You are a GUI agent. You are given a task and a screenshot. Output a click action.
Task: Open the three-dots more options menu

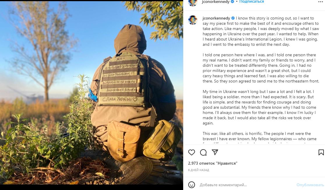320,2
